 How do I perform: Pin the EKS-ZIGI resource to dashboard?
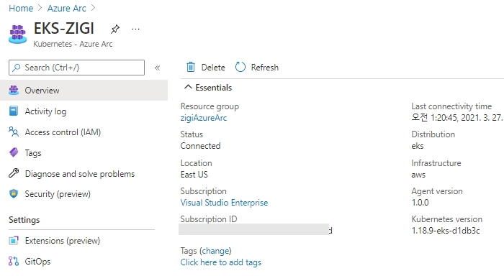coord(114,29)
